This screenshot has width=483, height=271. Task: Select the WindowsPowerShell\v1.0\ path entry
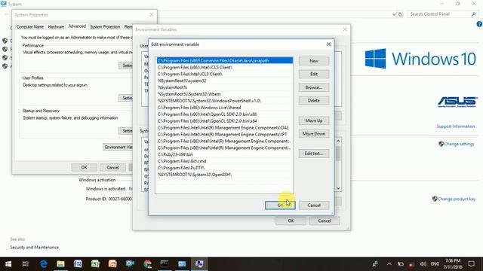pos(224,101)
